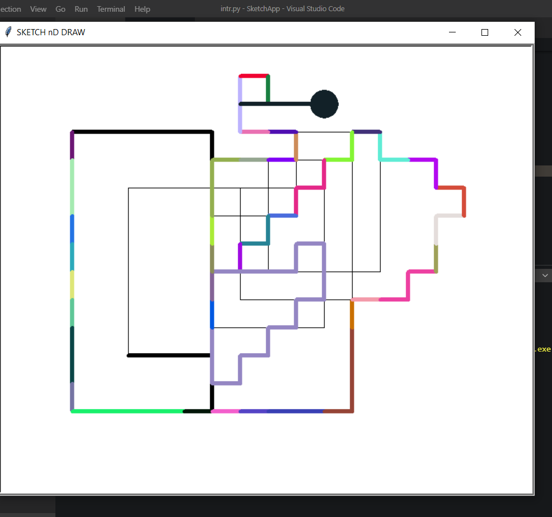
Task: Click the red line segment at top of drawing
Action: (x=254, y=76)
